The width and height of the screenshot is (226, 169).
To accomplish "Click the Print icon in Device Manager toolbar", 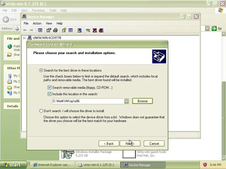I will pyautogui.click(x=55, y=30).
